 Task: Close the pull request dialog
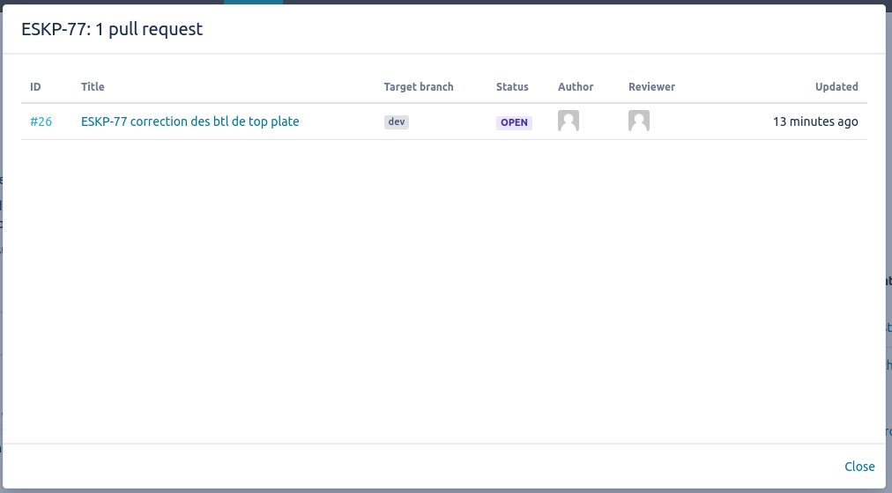859,467
